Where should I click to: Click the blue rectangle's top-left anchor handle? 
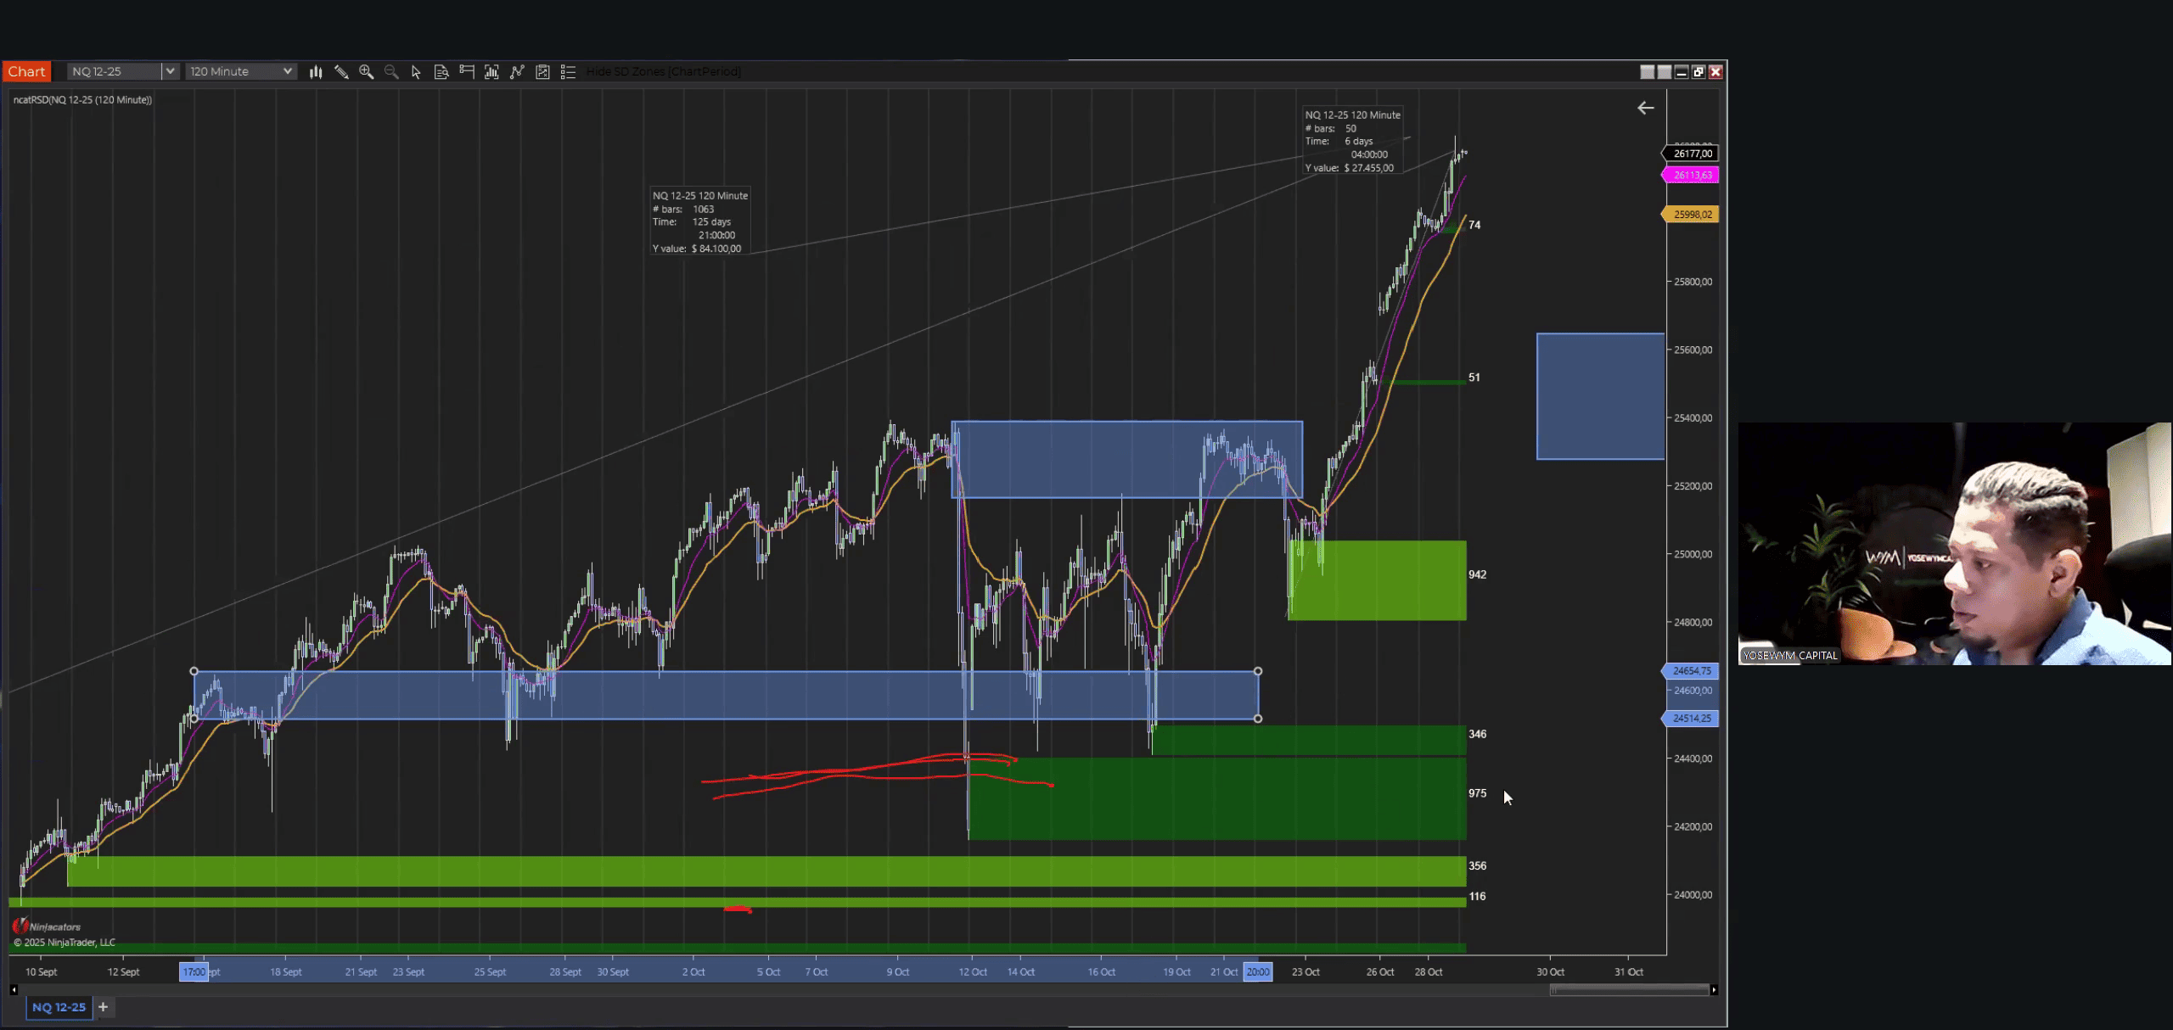tap(194, 671)
